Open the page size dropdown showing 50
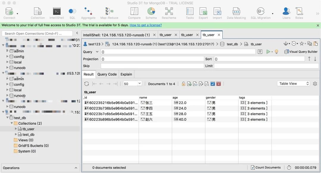Screen dimensions: 321x173 (133, 84)
